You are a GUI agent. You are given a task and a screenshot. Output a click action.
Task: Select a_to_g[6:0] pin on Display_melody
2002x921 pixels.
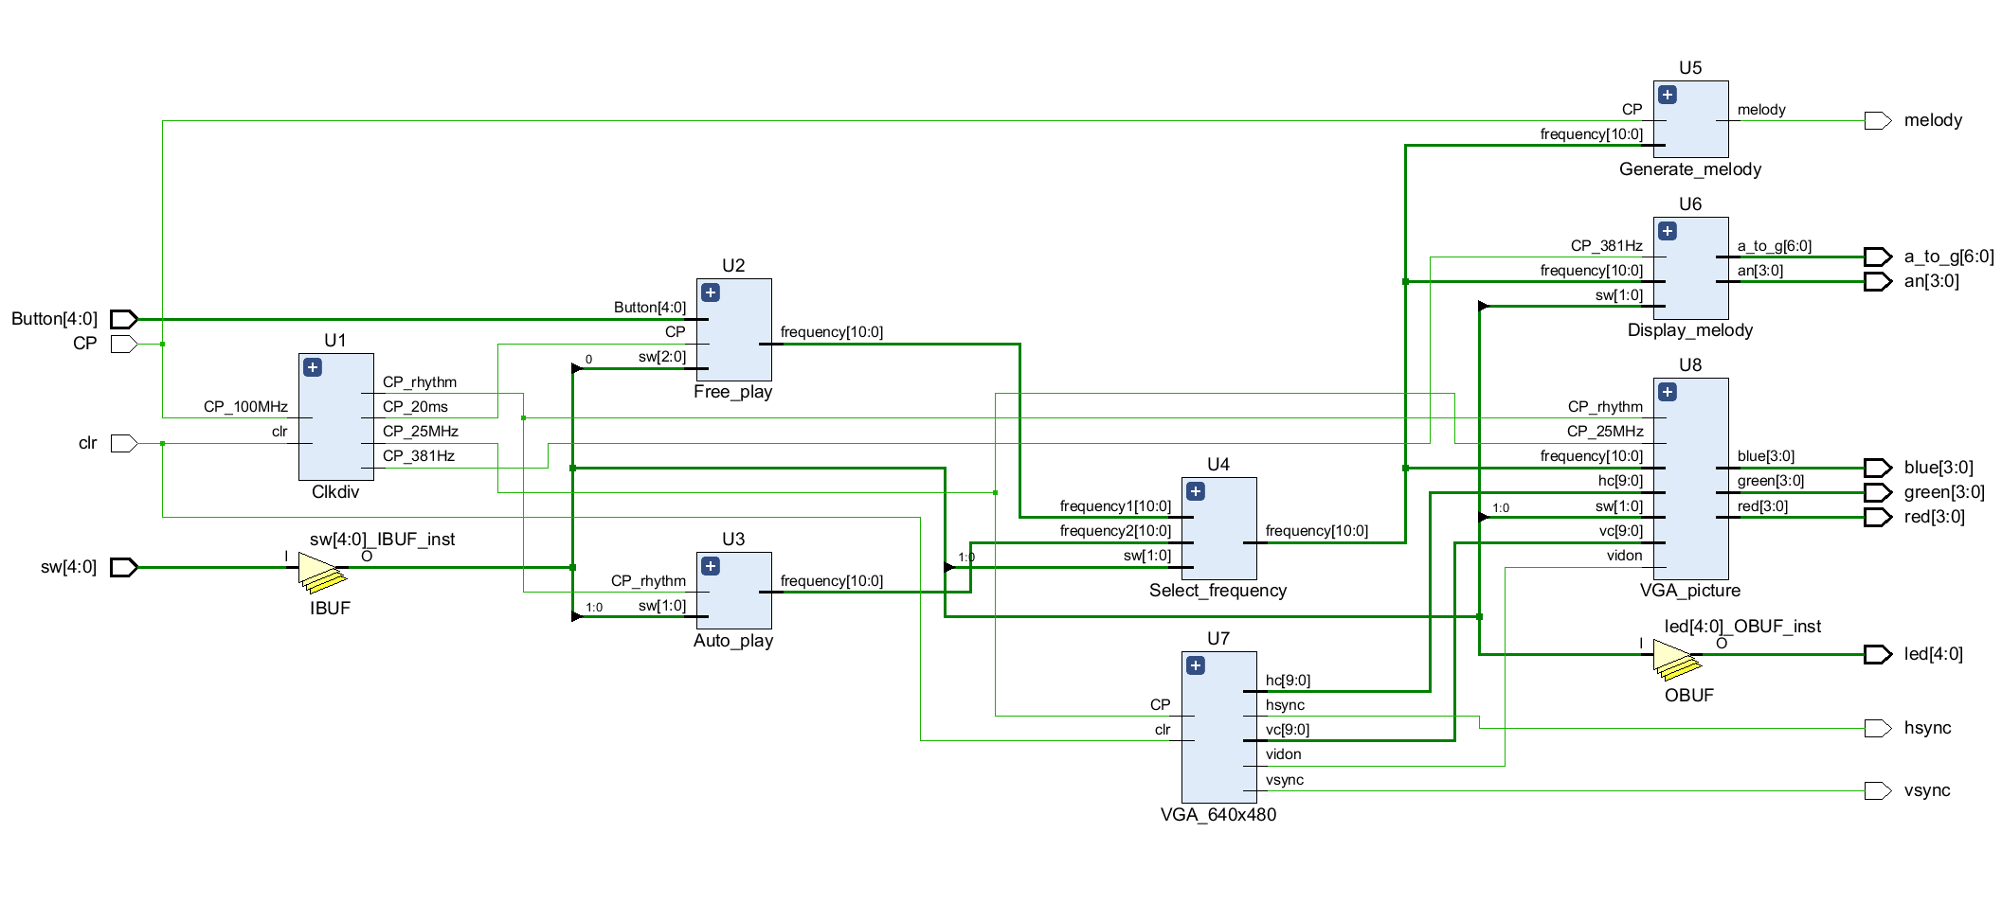(x=1775, y=246)
